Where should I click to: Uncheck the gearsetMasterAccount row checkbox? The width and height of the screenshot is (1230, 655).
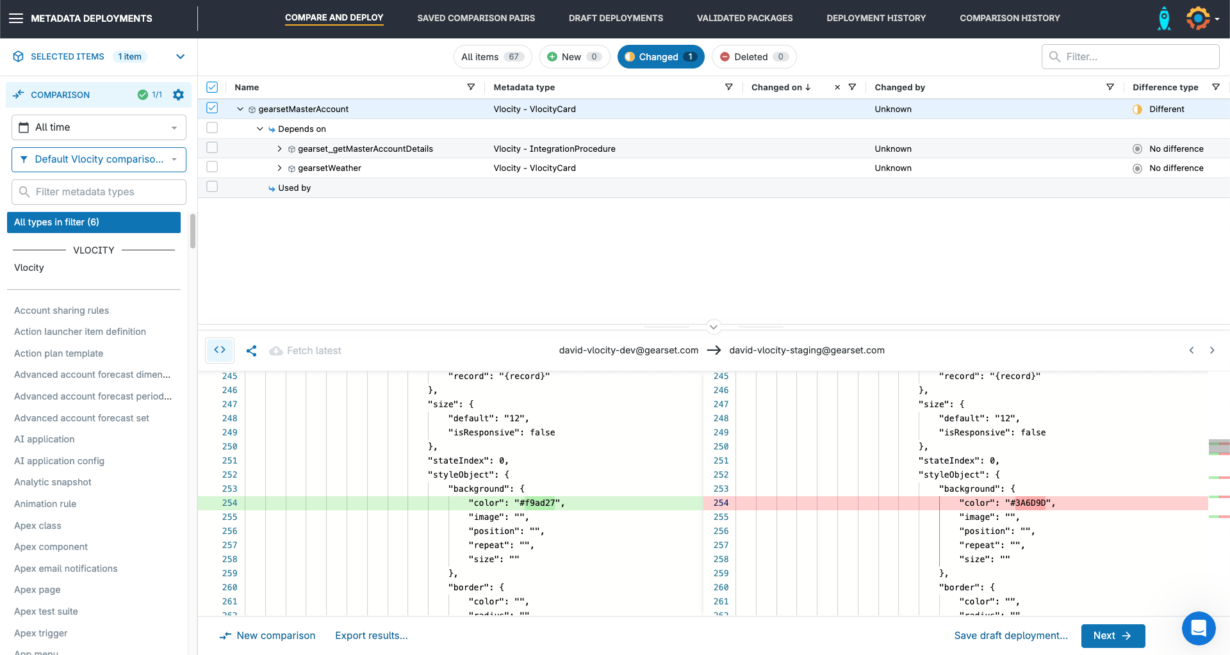click(212, 108)
